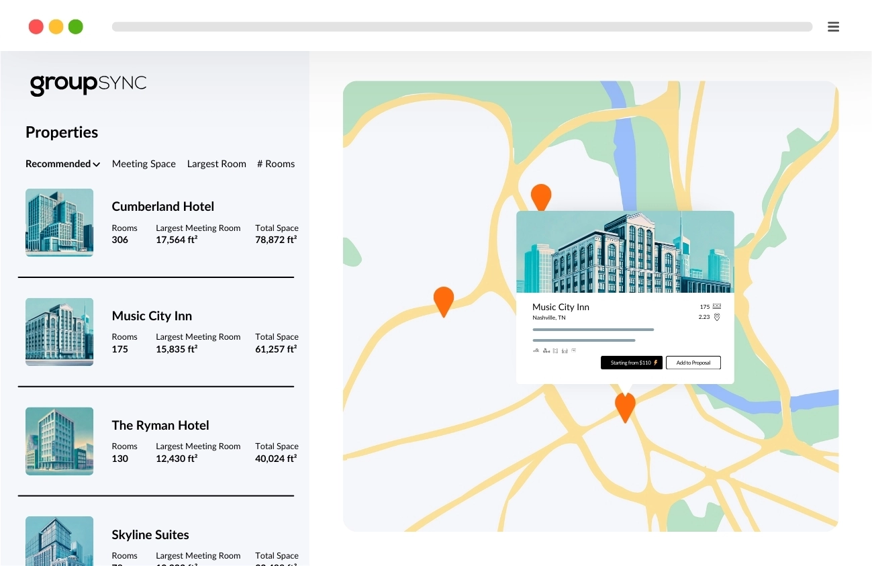Click the lightning bolt on the price button
The width and height of the screenshot is (872, 566).
(x=656, y=363)
